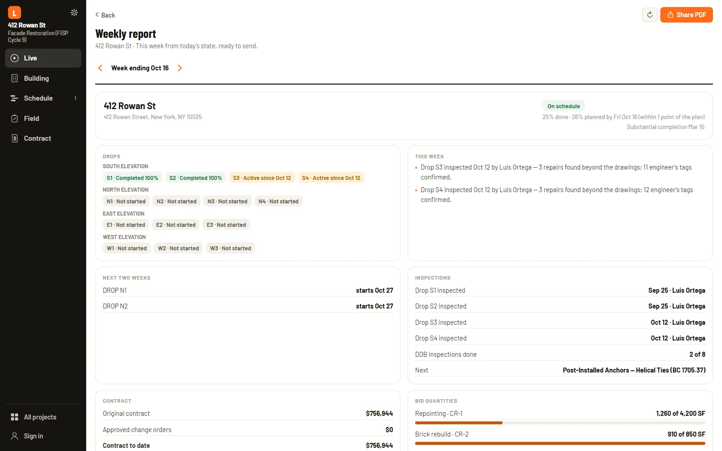Click the Live play icon

click(14, 58)
